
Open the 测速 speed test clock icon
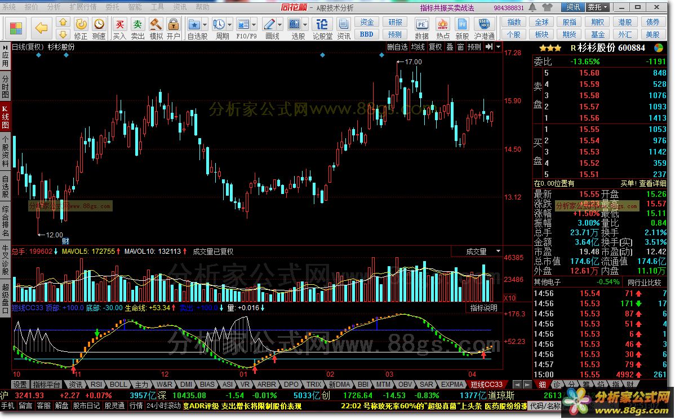coord(99,28)
